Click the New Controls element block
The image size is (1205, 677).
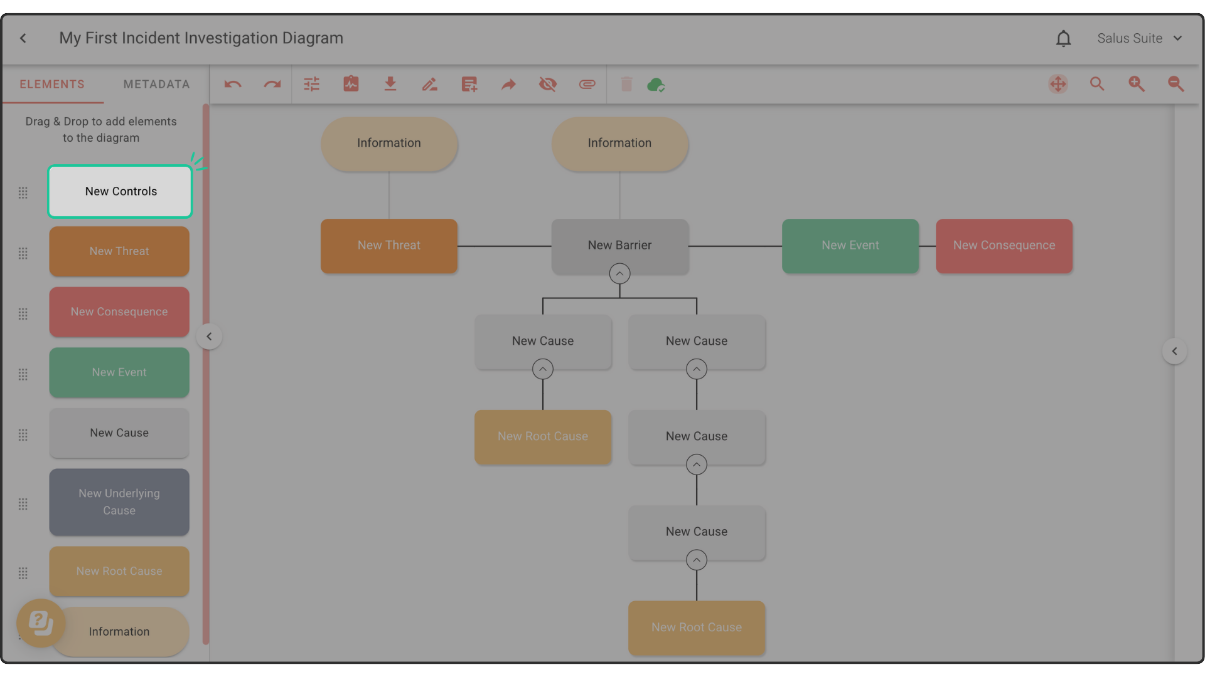point(120,192)
